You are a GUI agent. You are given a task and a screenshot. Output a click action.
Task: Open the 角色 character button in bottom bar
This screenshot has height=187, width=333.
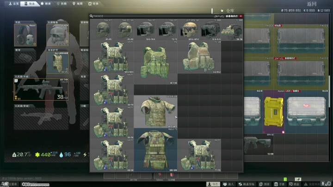pos(214,184)
